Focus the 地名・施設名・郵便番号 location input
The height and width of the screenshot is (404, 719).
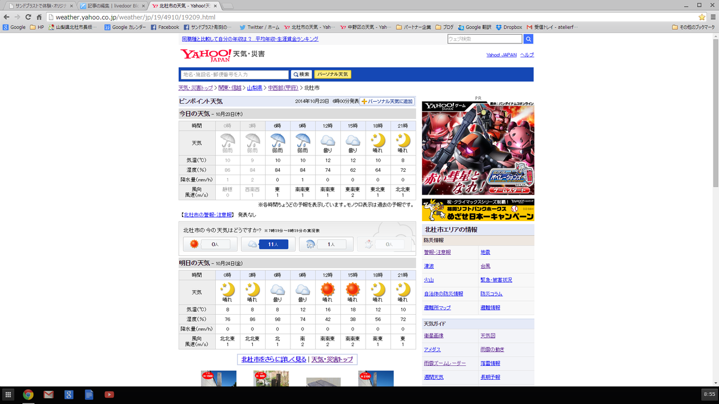pos(235,75)
